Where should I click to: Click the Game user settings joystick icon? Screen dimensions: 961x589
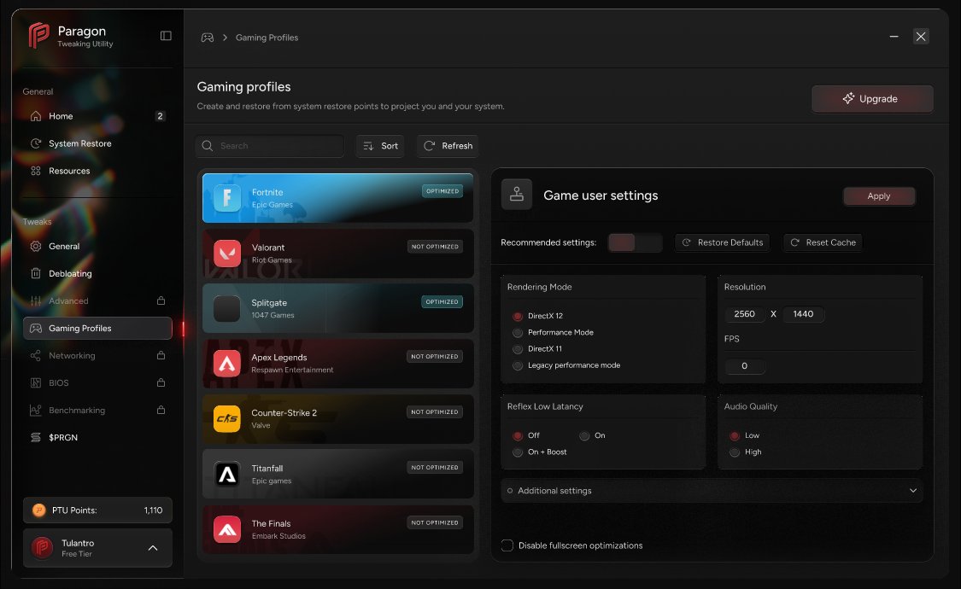pyautogui.click(x=517, y=195)
